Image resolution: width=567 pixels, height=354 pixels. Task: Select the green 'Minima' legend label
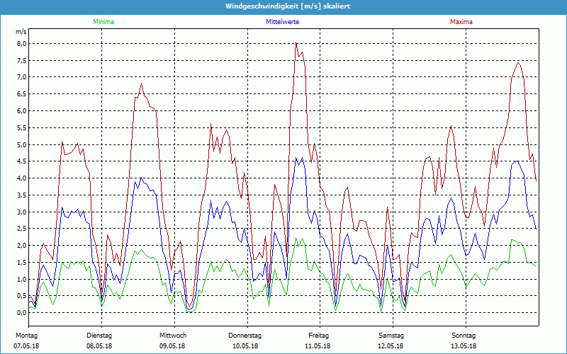[x=103, y=22]
